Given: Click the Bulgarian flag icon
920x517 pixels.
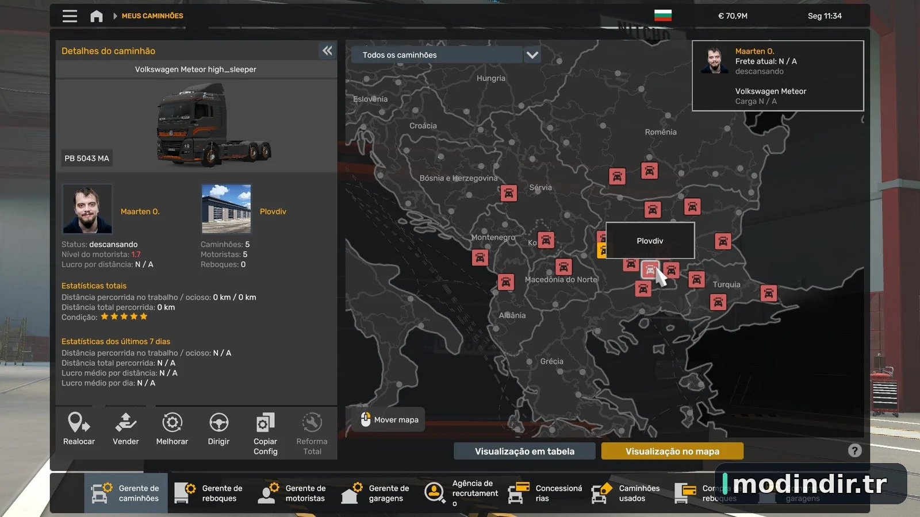Looking at the screenshot, I should (663, 16).
